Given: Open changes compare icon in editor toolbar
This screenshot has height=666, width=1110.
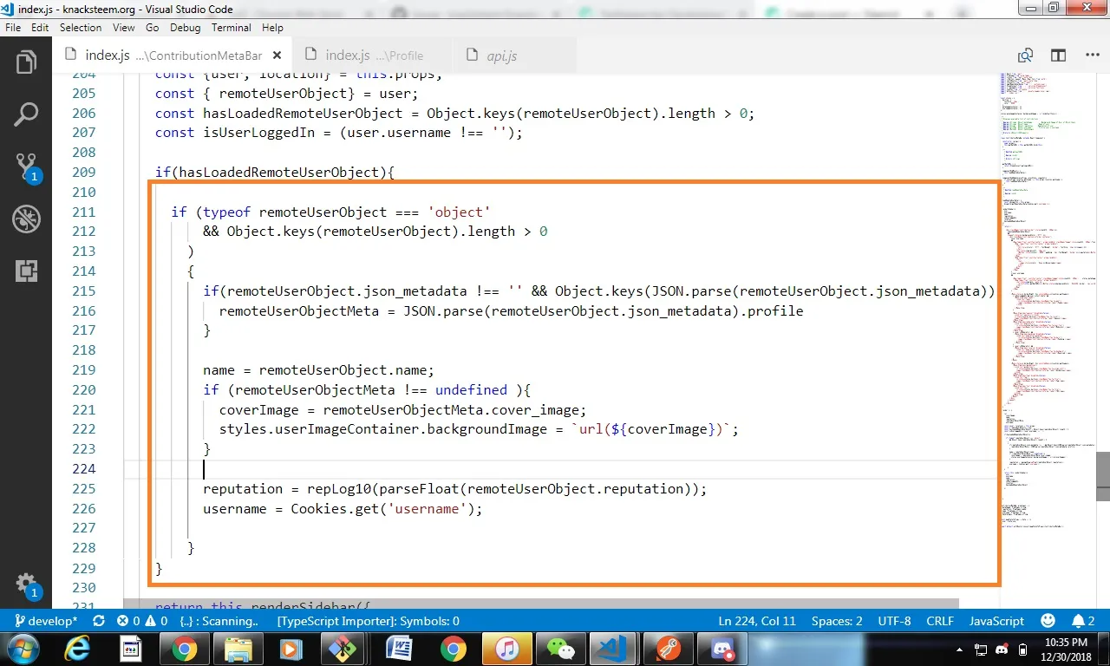Looking at the screenshot, I should click(x=1026, y=55).
